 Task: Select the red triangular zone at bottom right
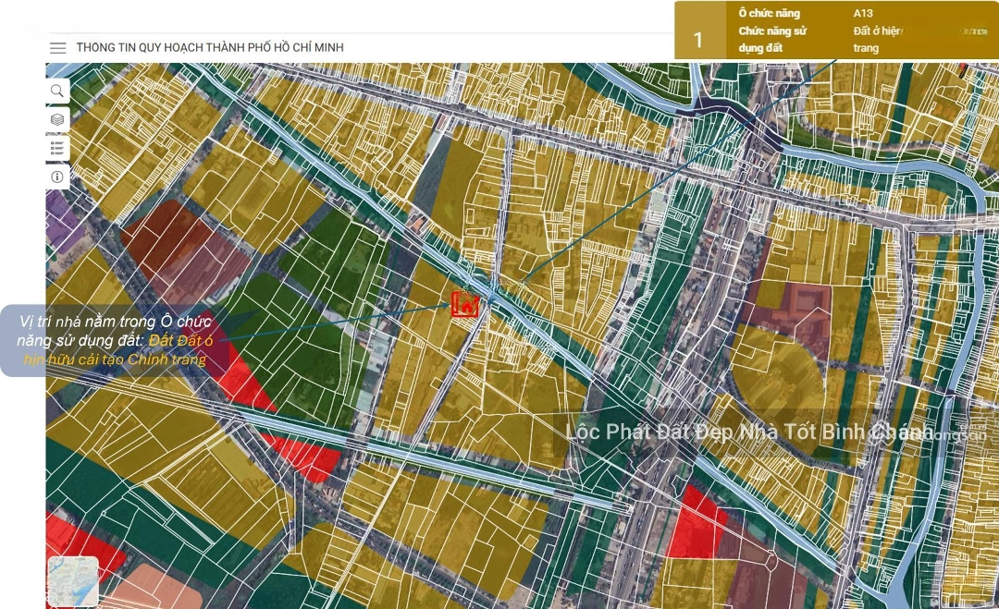pos(692,527)
